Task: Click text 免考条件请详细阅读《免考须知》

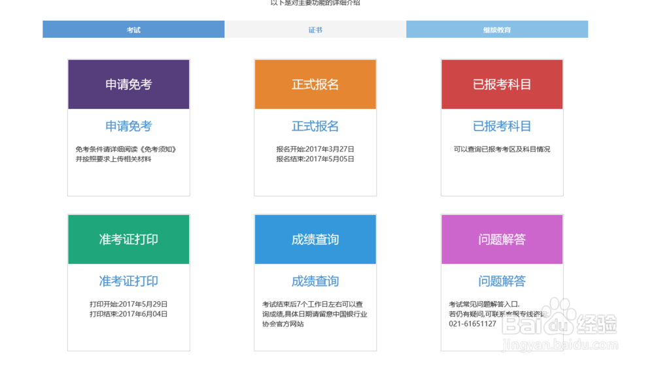Action: (x=126, y=149)
